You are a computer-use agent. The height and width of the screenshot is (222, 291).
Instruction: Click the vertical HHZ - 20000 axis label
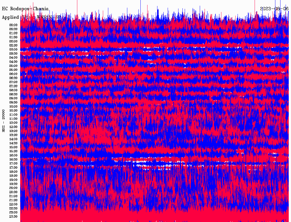(4, 120)
